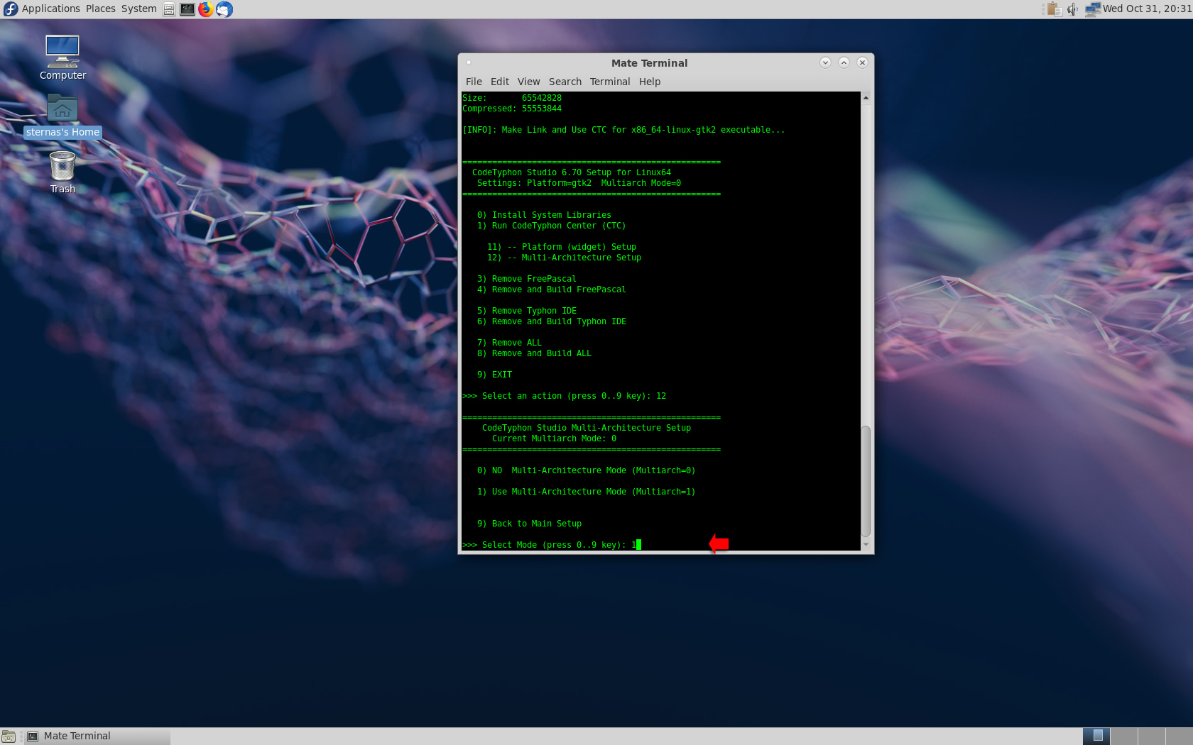Launch the file manager from top panel
Viewport: 1193px width, 745px height.
[169, 9]
